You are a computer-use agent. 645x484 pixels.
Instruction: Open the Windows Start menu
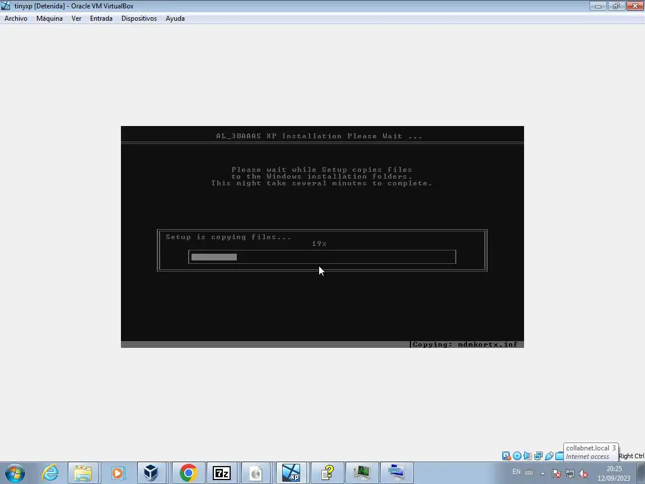(15, 473)
